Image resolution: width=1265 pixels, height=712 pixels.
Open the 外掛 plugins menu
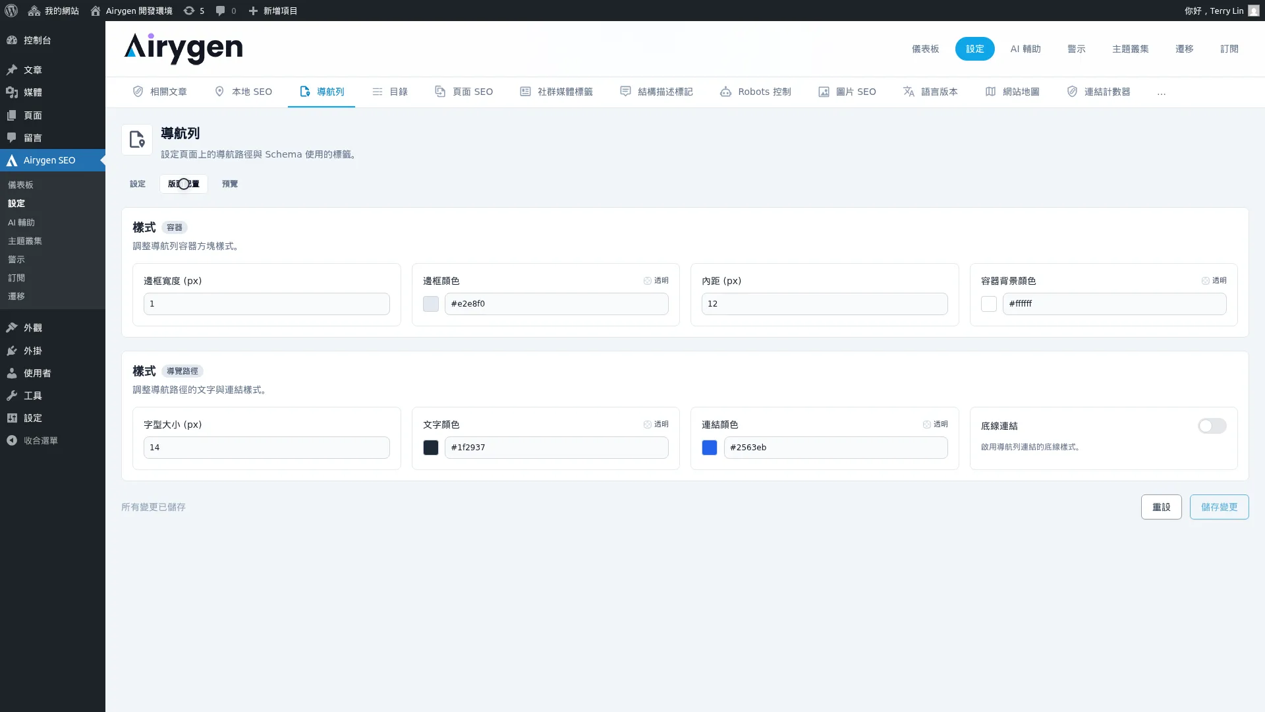tap(53, 351)
